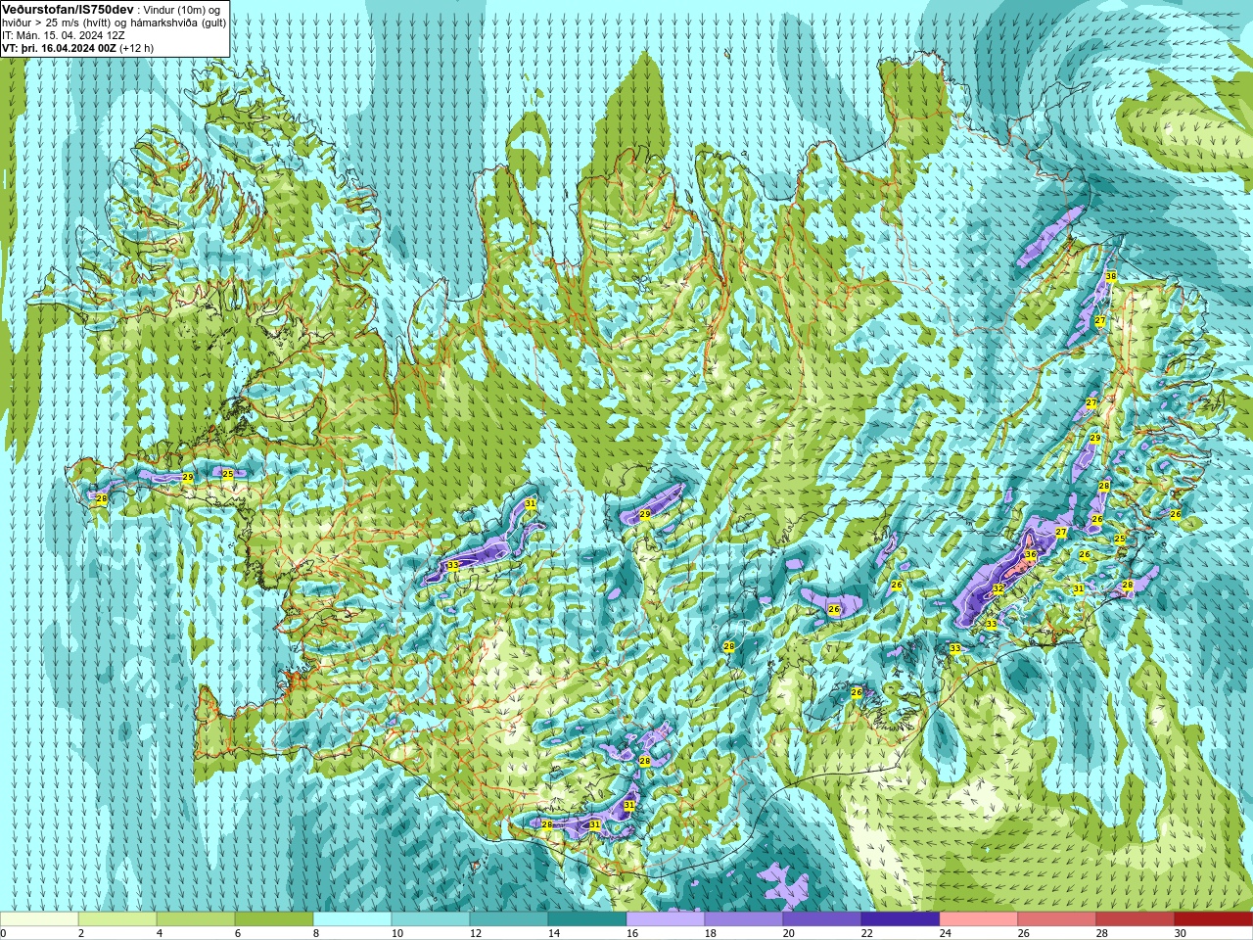Image resolution: width=1253 pixels, height=940 pixels.
Task: Click the 20–22 m/s violet legend swatch
Action: 822,919
